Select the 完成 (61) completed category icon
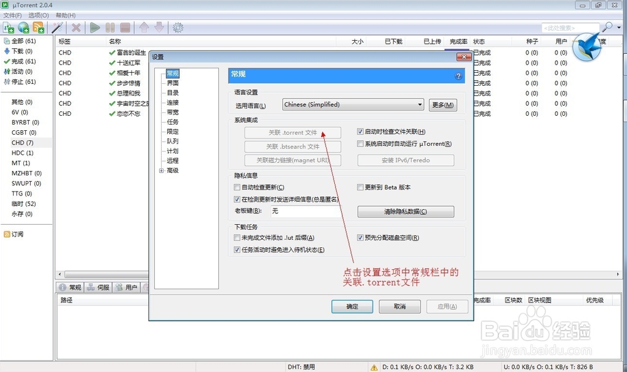 pyautogui.click(x=7, y=61)
